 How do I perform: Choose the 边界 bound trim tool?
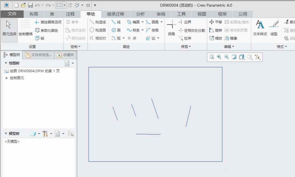(185, 22)
